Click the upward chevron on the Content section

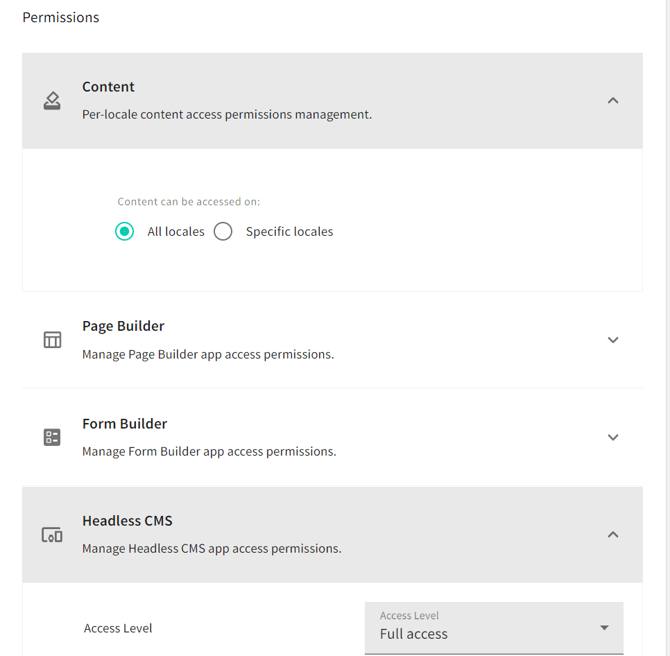coord(613,100)
